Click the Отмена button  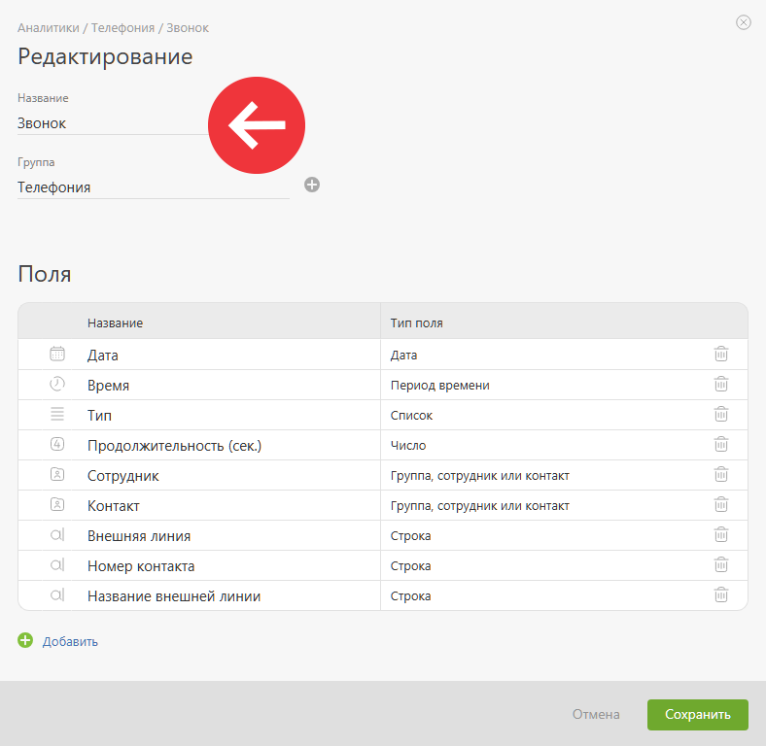click(596, 714)
